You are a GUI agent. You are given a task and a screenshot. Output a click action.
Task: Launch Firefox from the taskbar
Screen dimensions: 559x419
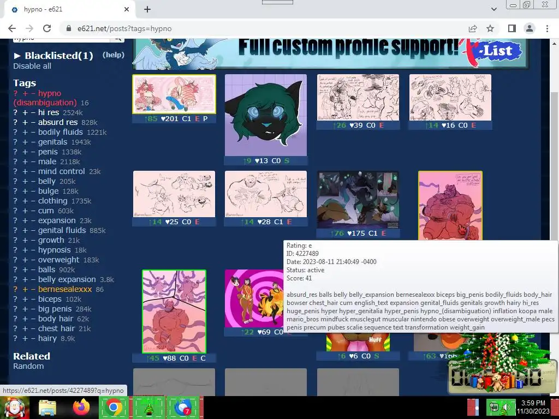coord(81,408)
